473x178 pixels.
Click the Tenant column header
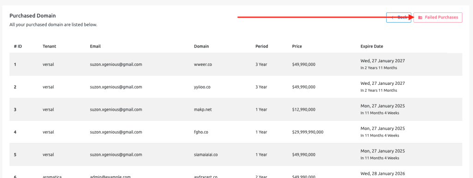49,47
